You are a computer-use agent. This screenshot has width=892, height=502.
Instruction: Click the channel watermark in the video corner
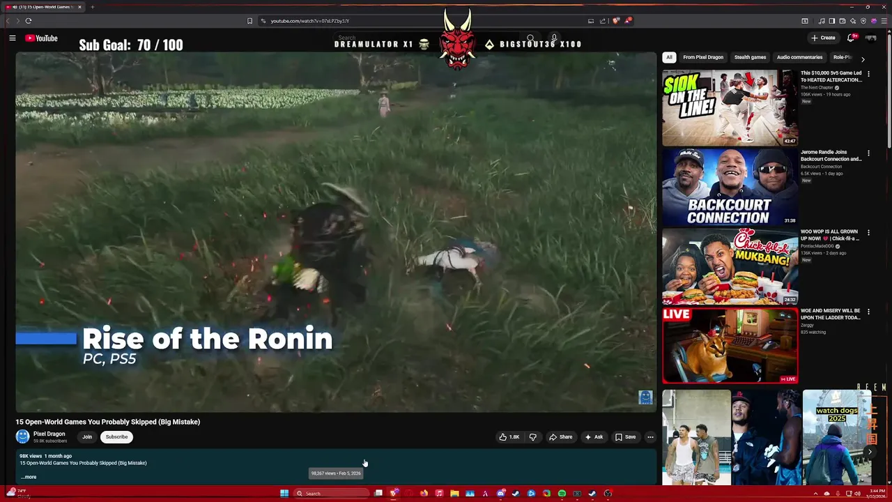point(645,397)
